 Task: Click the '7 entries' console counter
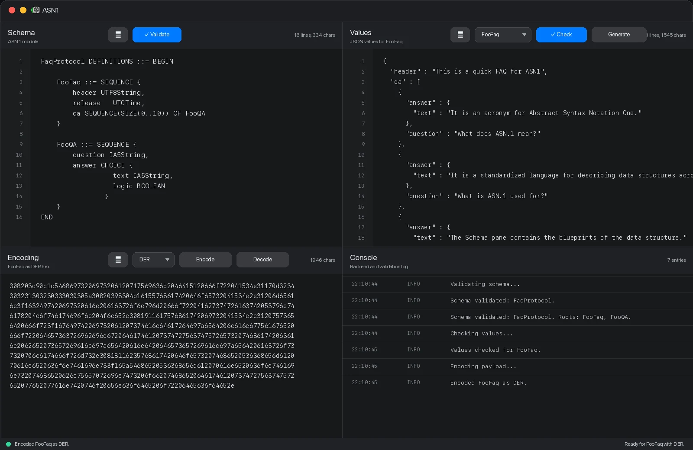(677, 260)
